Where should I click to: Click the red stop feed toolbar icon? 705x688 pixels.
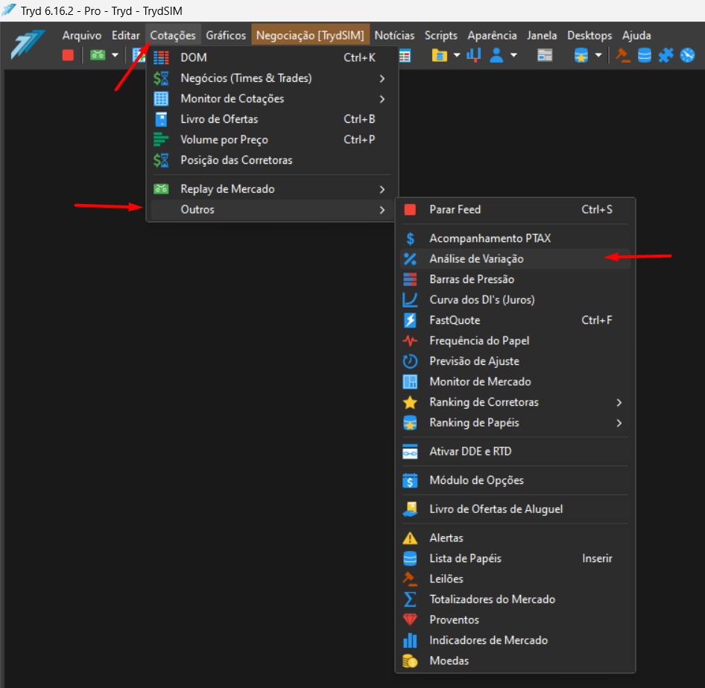[68, 55]
